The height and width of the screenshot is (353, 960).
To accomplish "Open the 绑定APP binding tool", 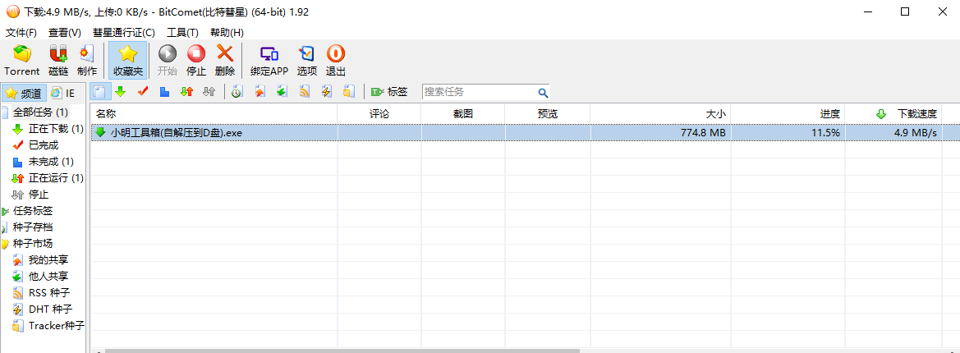I will tap(269, 61).
